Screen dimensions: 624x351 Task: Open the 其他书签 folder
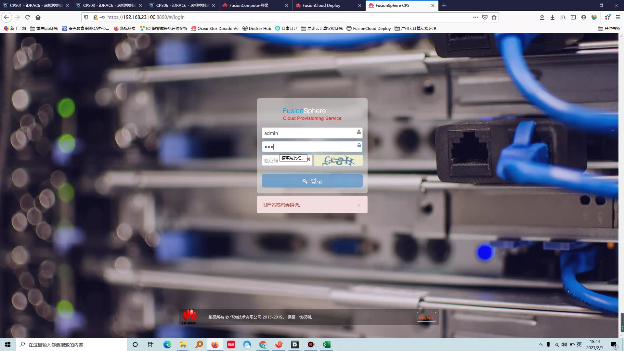(609, 28)
